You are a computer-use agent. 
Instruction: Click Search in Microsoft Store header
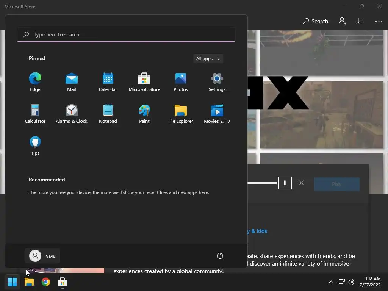tap(315, 22)
